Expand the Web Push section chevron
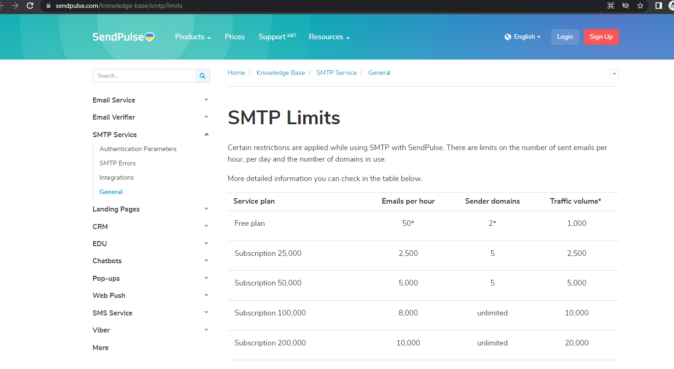Screen dimensions: 674x369 tap(206, 295)
